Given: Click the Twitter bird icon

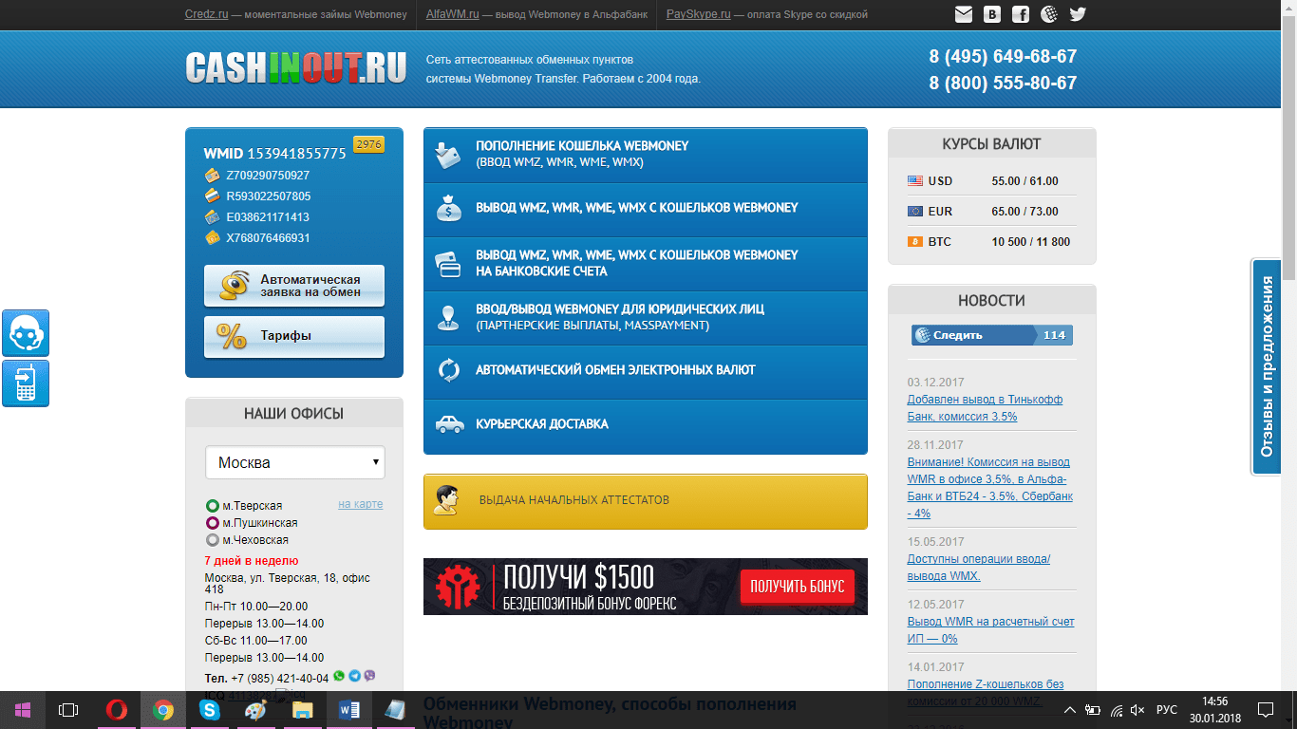Looking at the screenshot, I should pyautogui.click(x=1078, y=14).
